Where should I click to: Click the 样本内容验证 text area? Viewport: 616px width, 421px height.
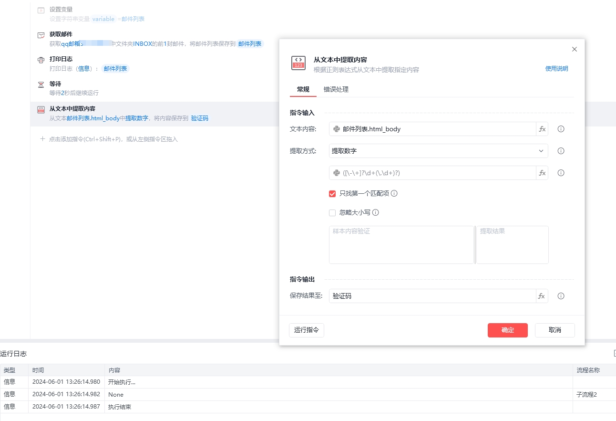point(401,245)
